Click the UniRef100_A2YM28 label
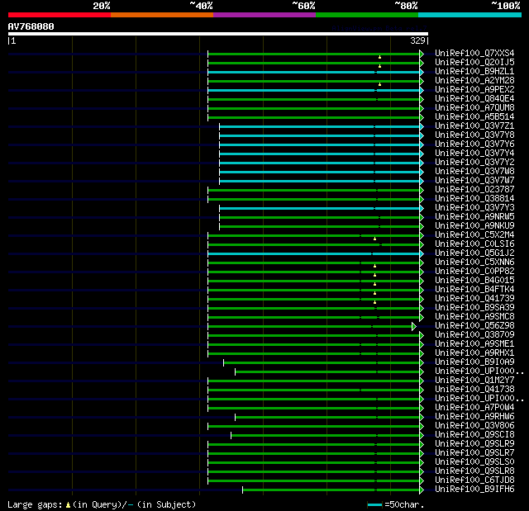The image size is (529, 511). pyautogui.click(x=474, y=81)
